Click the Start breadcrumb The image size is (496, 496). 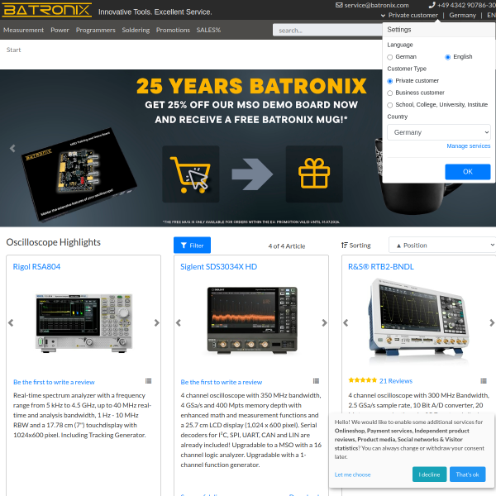coord(13,50)
